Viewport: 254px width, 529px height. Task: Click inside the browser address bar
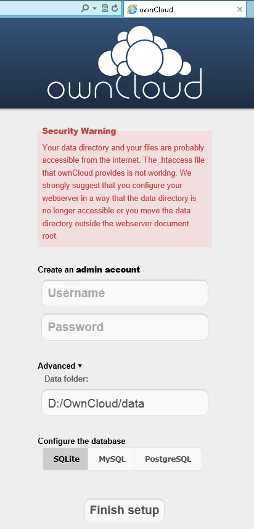click(x=39, y=9)
